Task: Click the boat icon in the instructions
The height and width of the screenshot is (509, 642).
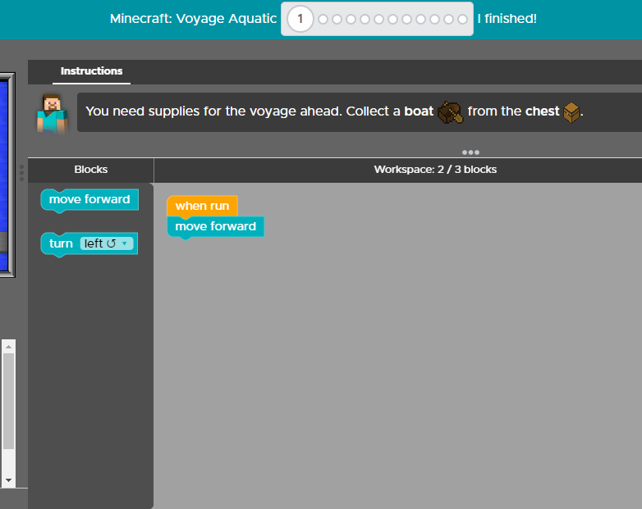Action: 450,112
